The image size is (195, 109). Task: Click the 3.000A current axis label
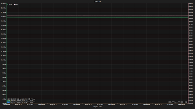click(191, 15)
